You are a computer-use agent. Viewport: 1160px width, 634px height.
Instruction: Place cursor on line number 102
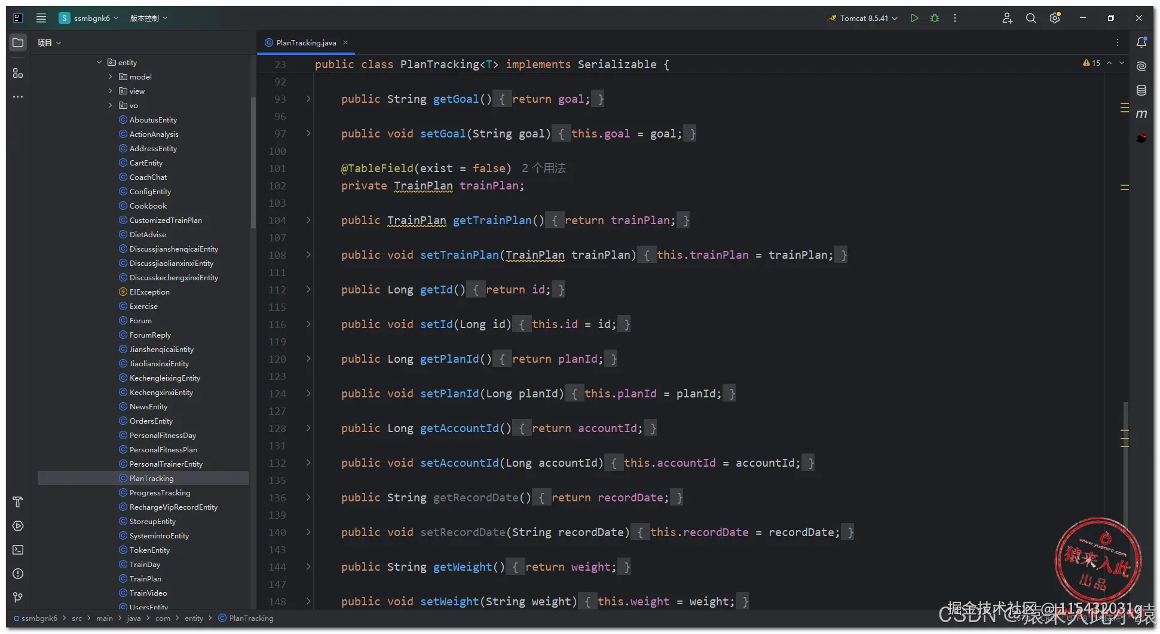click(x=277, y=186)
